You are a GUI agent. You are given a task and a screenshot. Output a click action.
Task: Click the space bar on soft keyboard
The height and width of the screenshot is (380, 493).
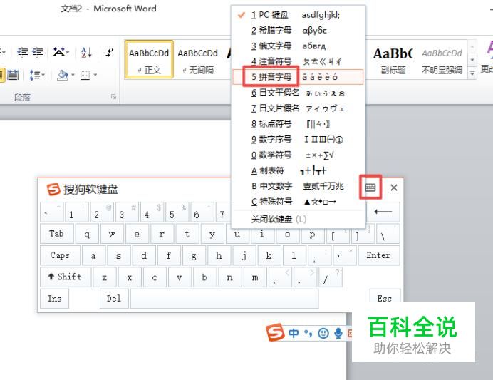pos(224,298)
